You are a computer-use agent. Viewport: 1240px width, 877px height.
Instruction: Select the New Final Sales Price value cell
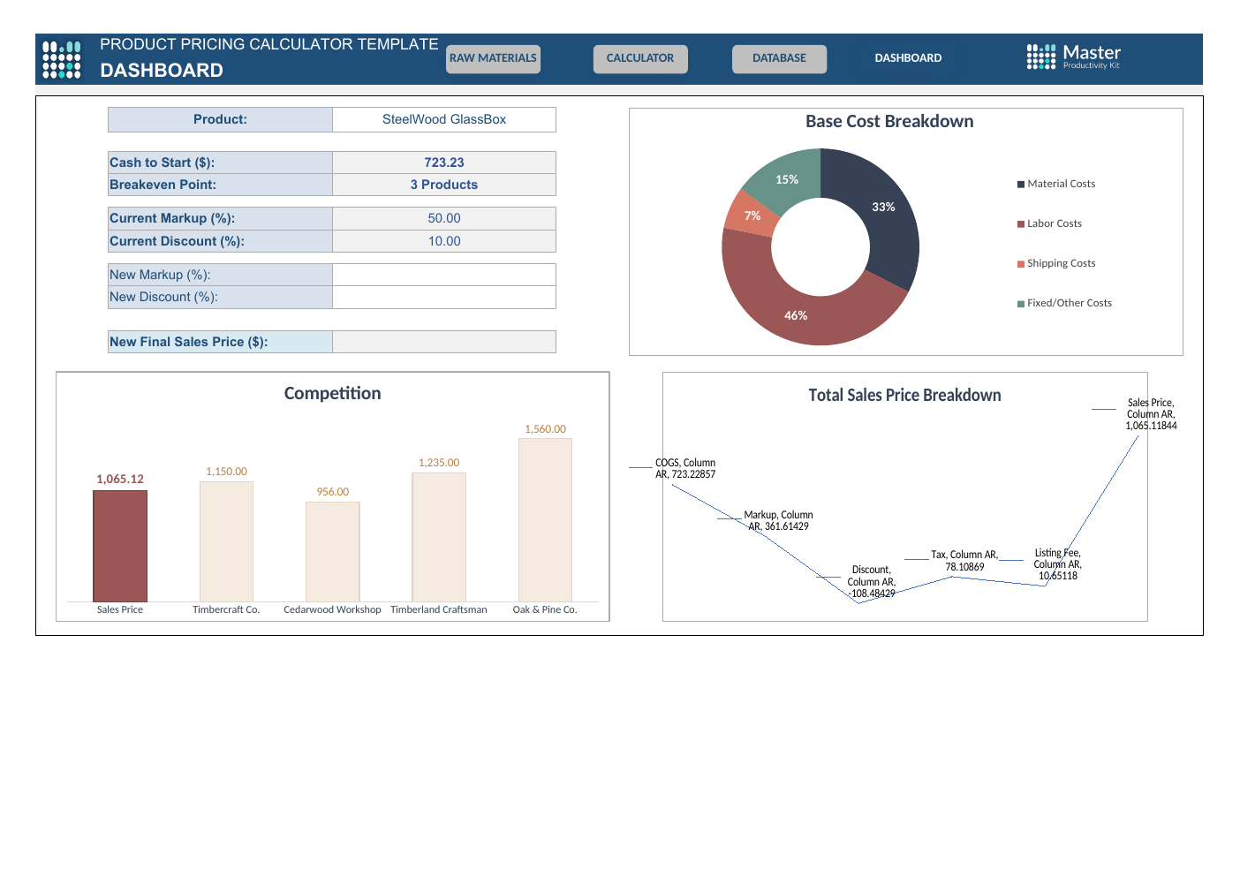pos(444,342)
